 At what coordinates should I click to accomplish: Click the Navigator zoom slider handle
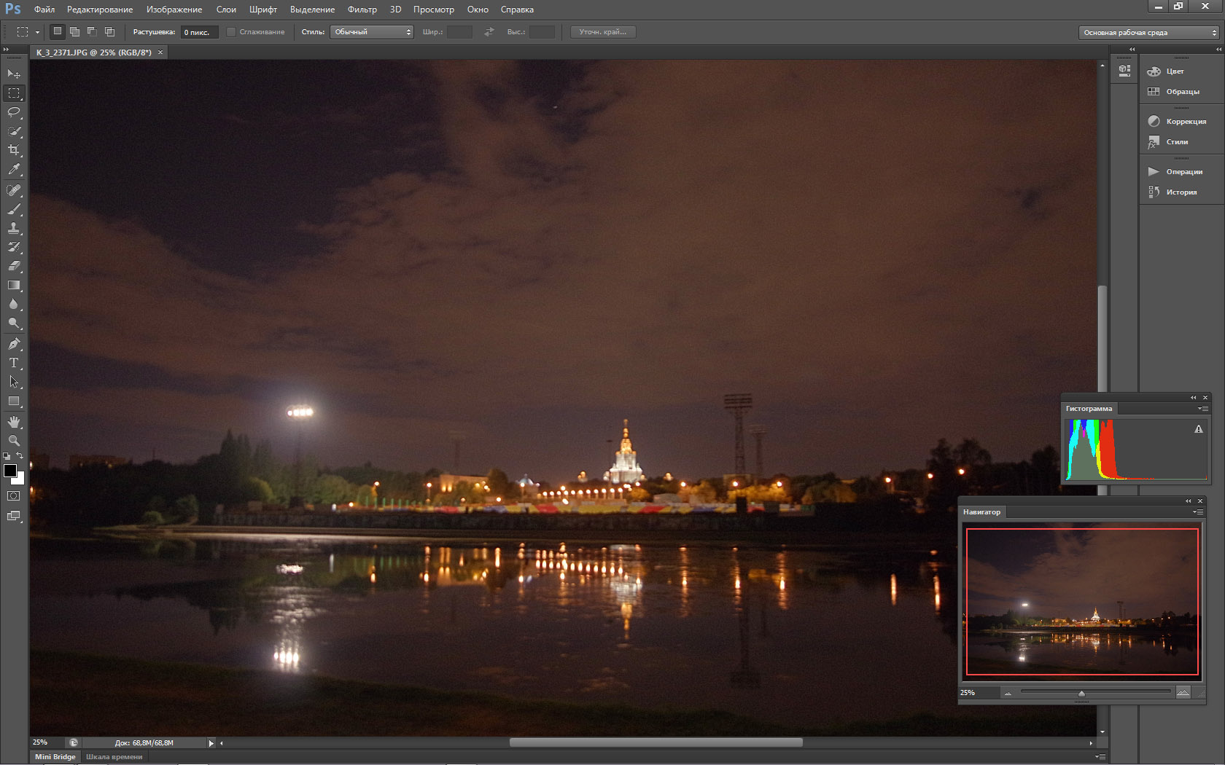(1081, 693)
